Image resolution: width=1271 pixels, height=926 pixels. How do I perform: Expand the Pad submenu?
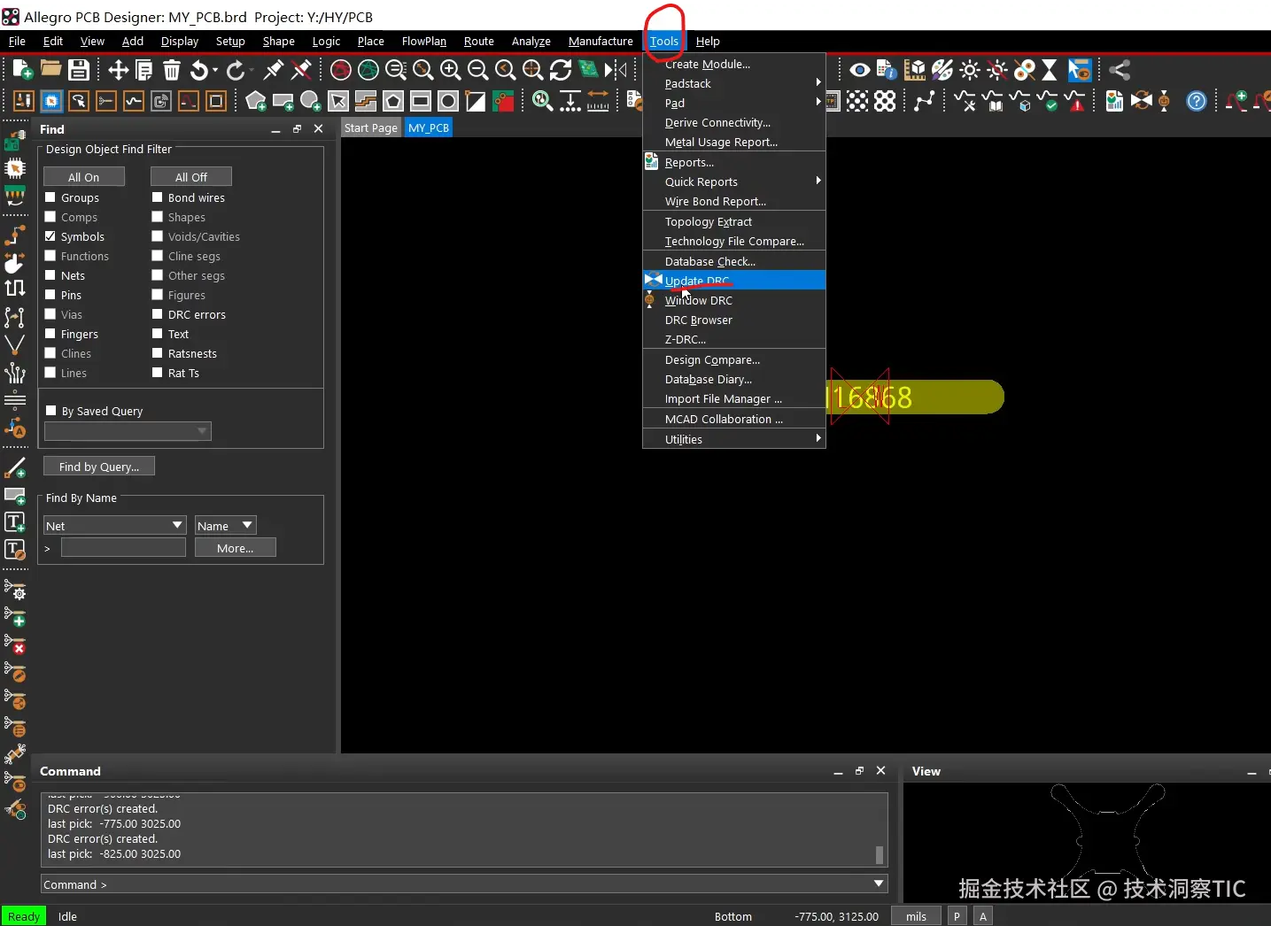click(733, 103)
